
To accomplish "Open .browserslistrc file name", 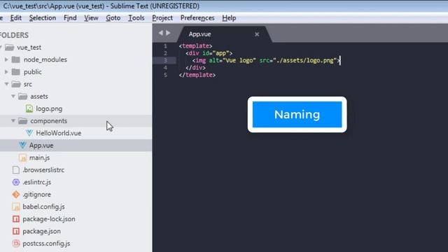I will (x=43, y=170).
